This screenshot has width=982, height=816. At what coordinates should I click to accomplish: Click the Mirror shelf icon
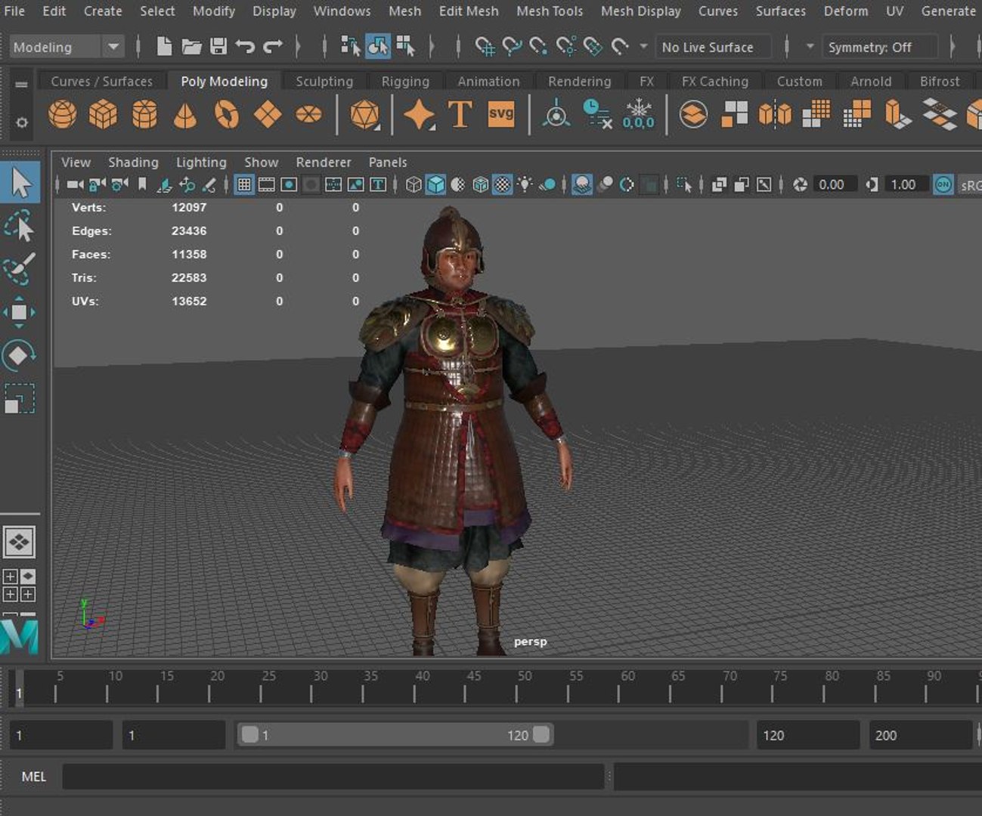click(775, 115)
